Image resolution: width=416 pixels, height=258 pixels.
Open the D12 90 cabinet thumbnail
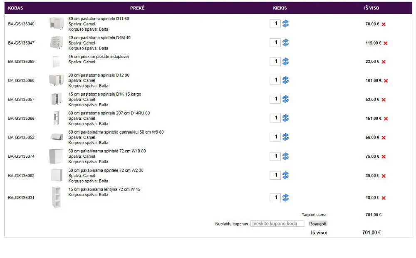click(57, 80)
